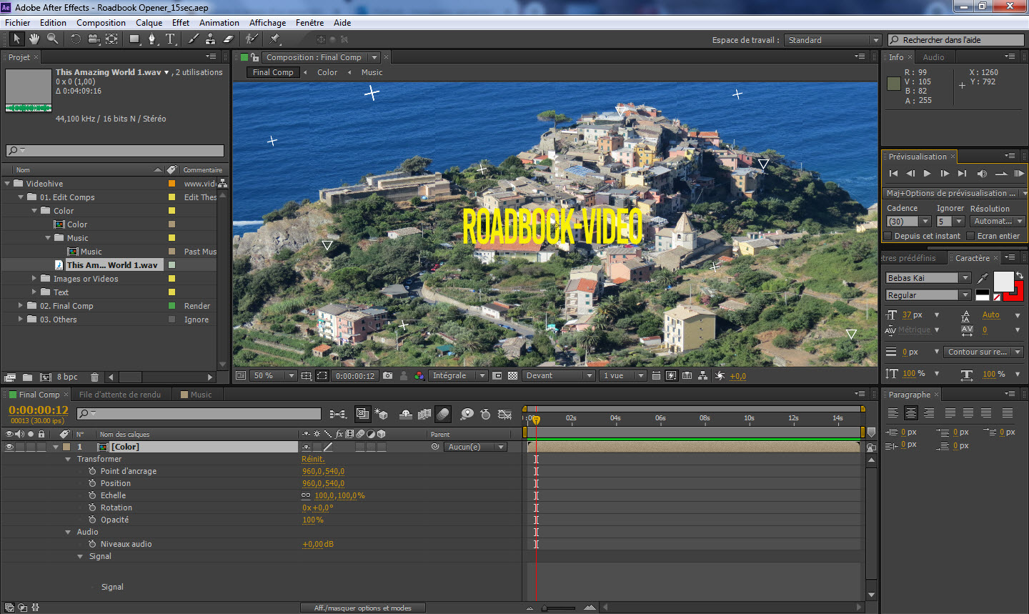Screen dimensions: 1029x614
Task: Click Réinit. link for Transformer
Action: (312, 459)
